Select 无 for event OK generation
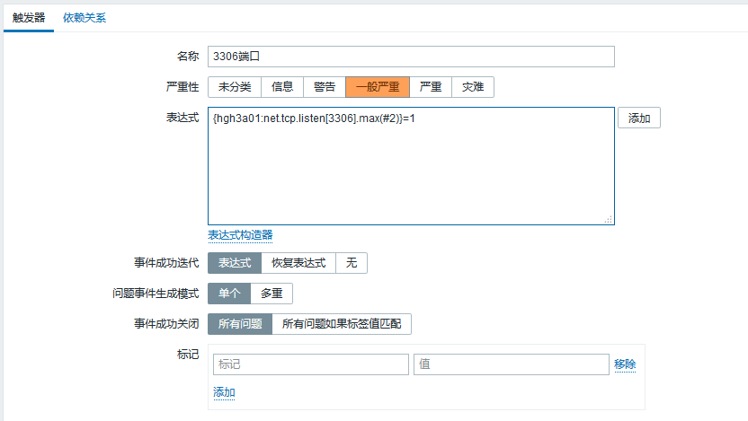This screenshot has height=421, width=748. (352, 263)
